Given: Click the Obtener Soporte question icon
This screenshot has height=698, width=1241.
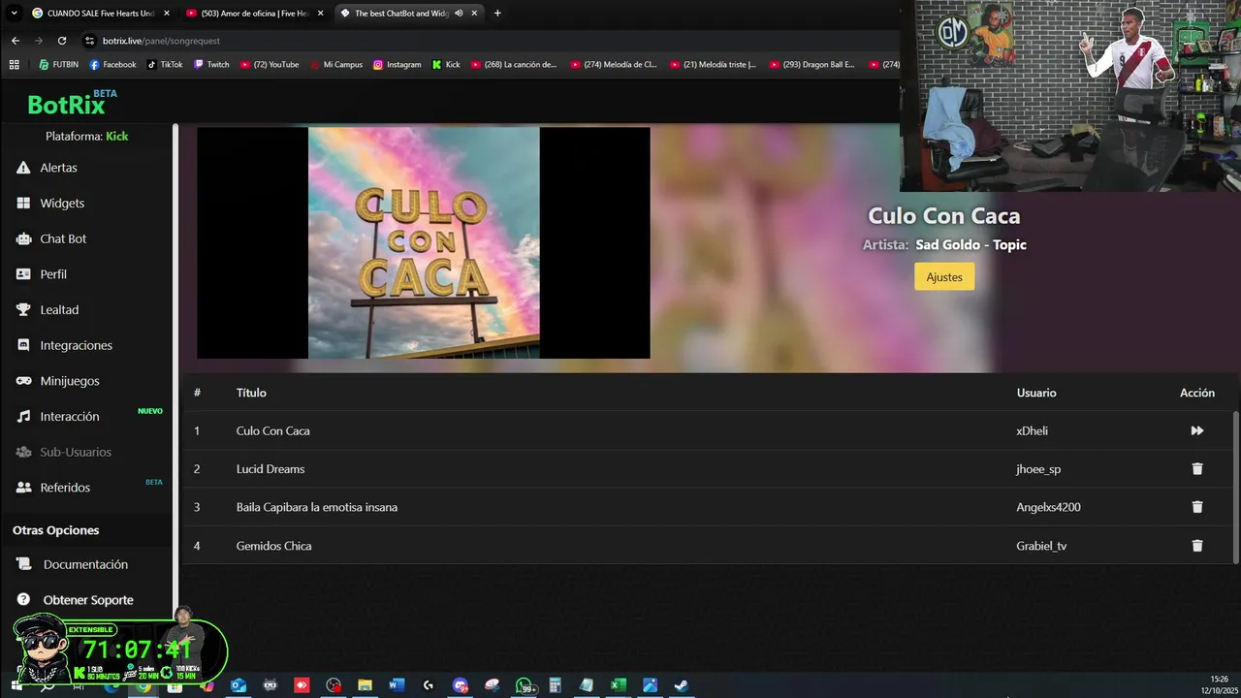Looking at the screenshot, I should (23, 600).
